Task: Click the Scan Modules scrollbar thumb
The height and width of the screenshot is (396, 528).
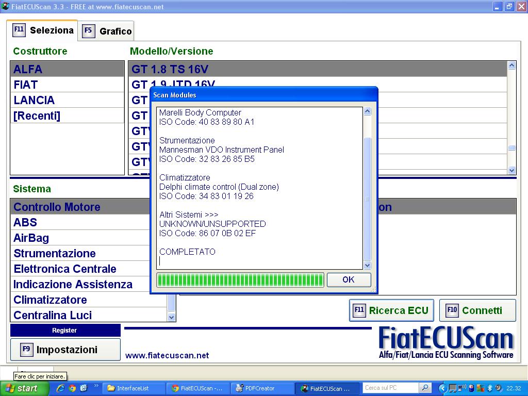Action: 367,199
